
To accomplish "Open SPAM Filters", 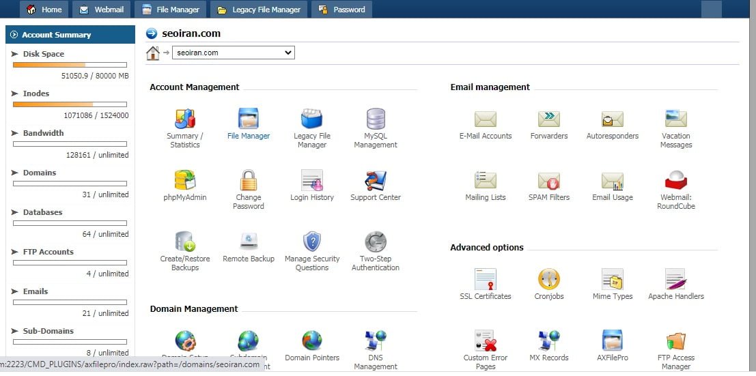I will tap(549, 179).
